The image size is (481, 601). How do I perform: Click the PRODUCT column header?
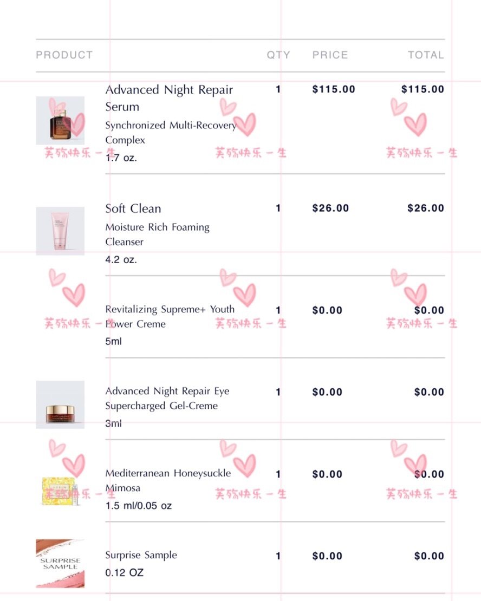point(64,55)
